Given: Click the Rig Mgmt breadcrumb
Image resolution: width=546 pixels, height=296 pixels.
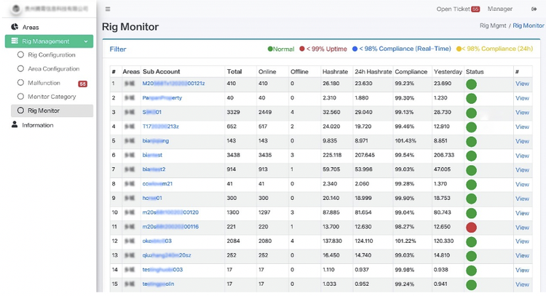Looking at the screenshot, I should [x=494, y=25].
